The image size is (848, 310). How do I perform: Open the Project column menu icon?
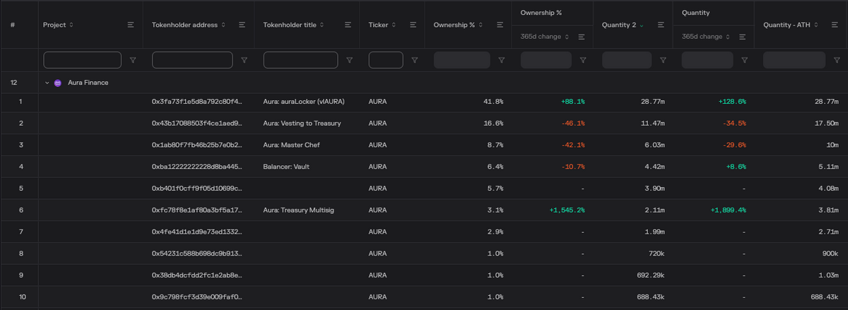(x=131, y=25)
